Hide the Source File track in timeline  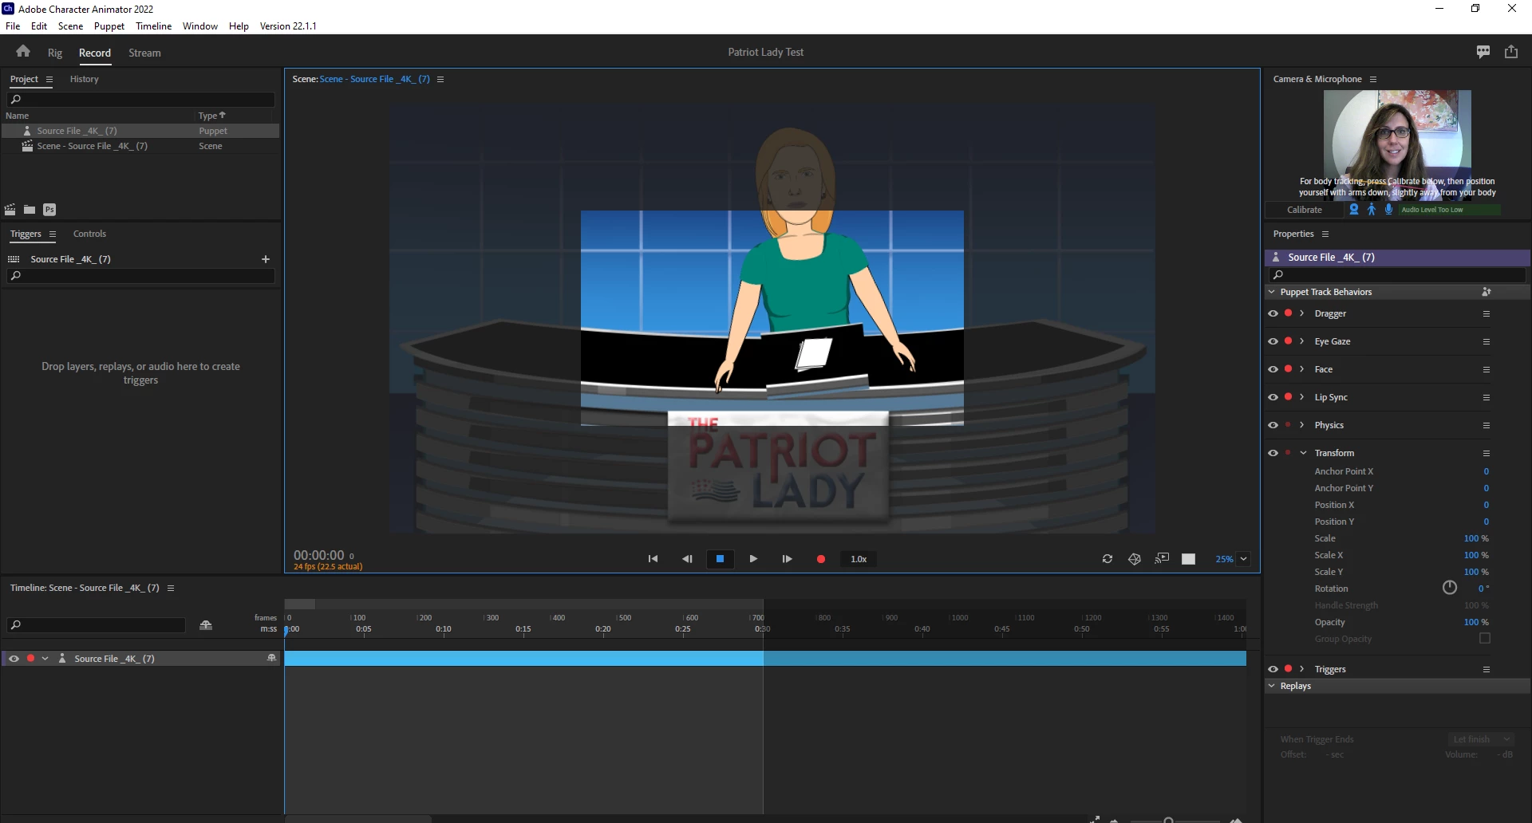coord(14,659)
